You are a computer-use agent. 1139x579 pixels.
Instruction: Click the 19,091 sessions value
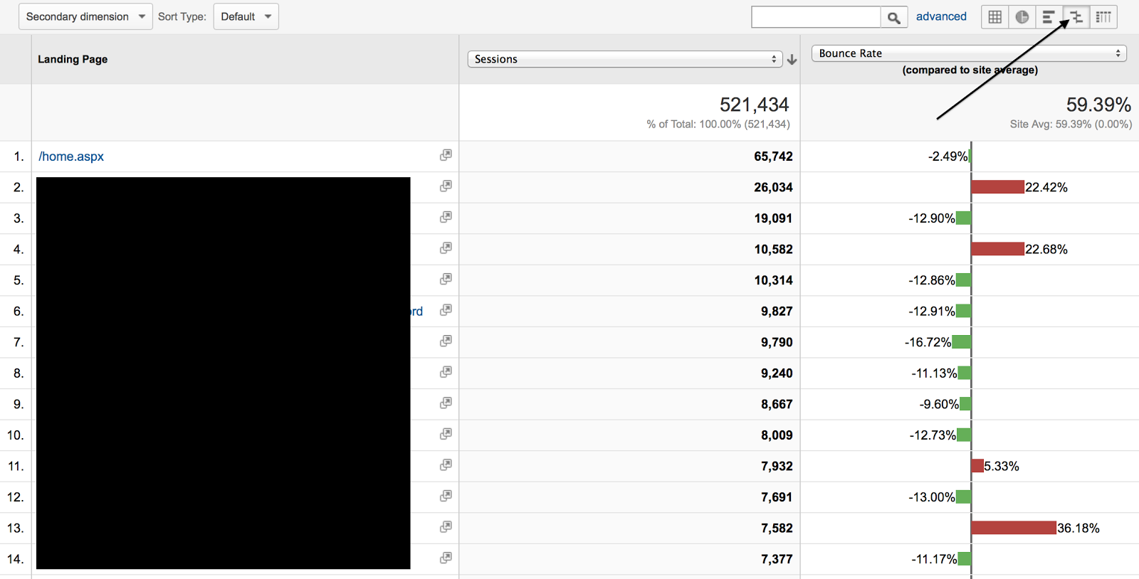tap(773, 218)
